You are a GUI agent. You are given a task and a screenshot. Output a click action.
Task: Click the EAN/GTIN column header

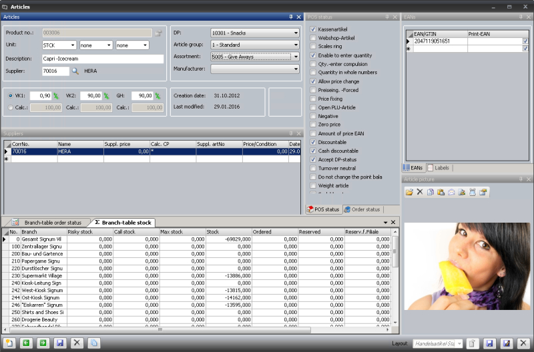tap(440, 34)
